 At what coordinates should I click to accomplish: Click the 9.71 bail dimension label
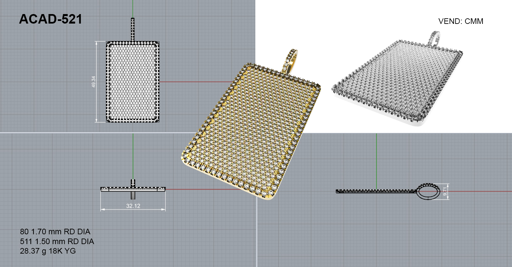(x=445, y=191)
